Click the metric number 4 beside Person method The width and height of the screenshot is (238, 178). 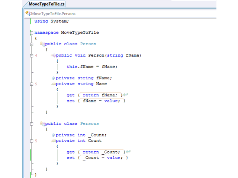pyautogui.click(x=36, y=56)
